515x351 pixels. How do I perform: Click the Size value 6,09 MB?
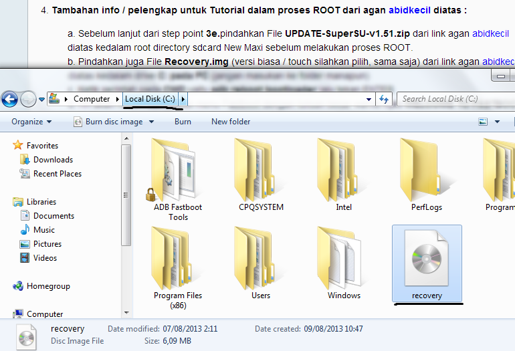[177, 341]
